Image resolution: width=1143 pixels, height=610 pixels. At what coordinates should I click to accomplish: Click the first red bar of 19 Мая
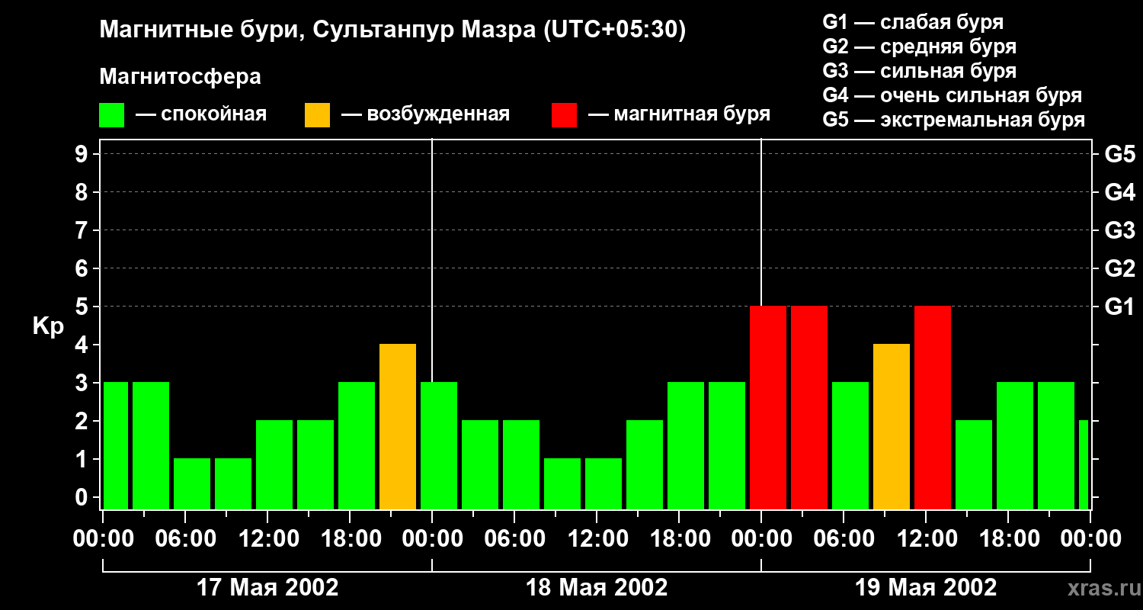[x=768, y=408]
